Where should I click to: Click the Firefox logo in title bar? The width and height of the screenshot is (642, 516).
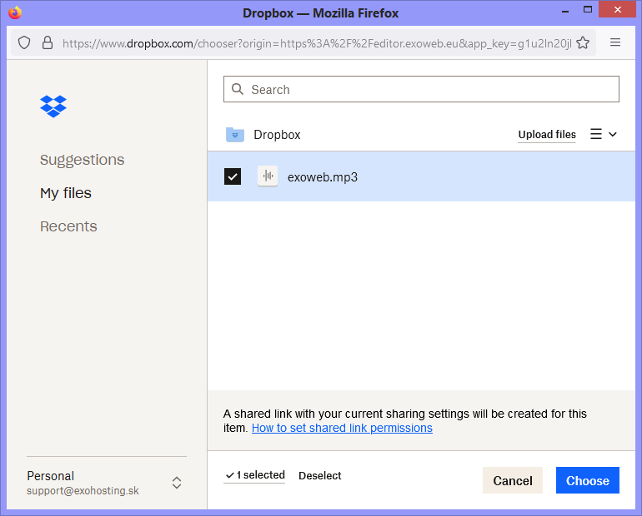coord(15,12)
